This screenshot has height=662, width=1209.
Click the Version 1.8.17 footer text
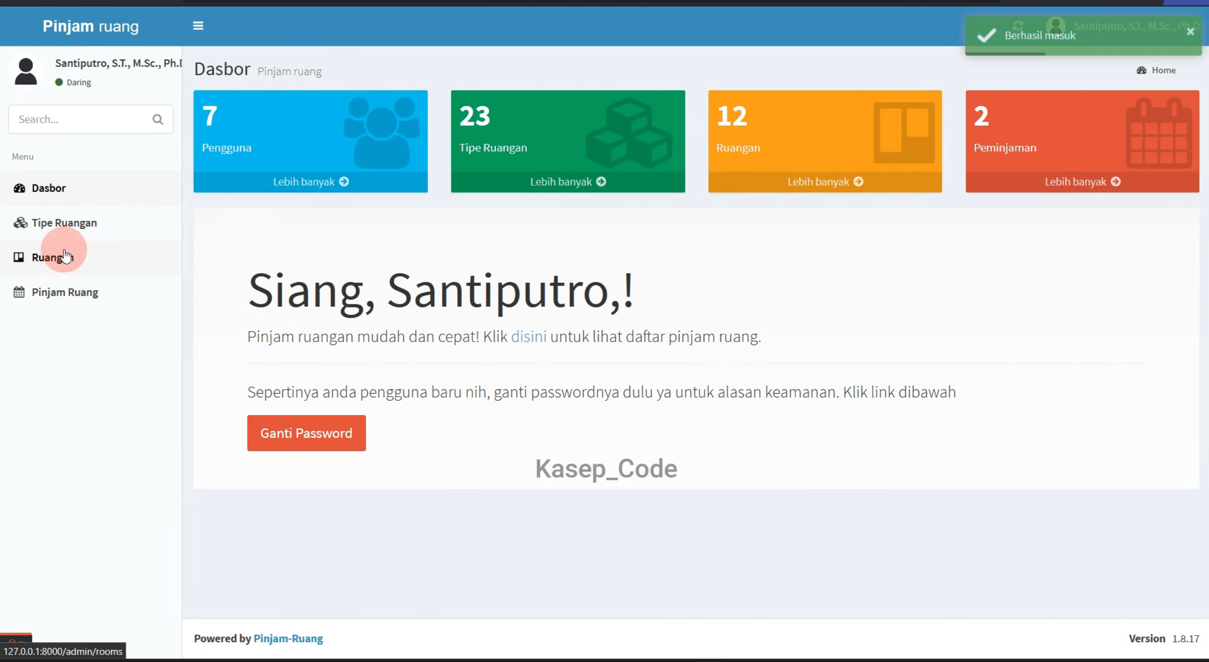(1164, 639)
